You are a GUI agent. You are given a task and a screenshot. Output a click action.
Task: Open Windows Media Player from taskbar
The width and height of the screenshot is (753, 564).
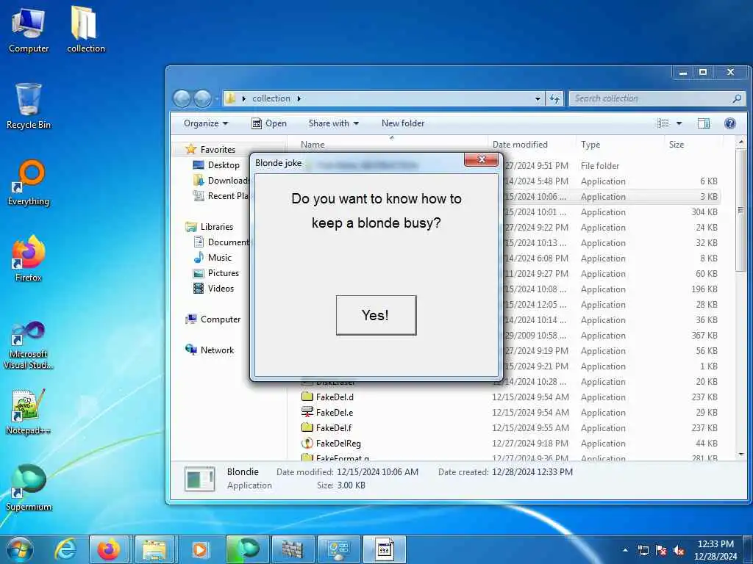(x=200, y=549)
